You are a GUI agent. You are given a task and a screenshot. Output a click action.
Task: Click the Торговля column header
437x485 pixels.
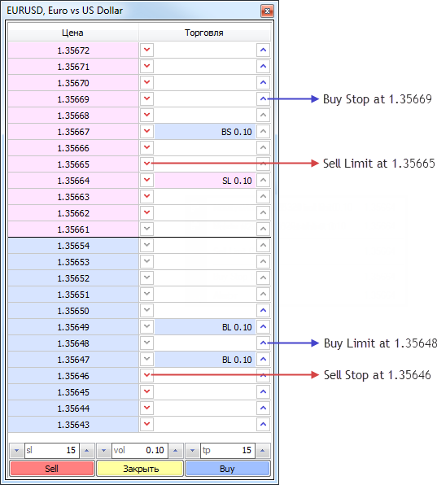pyautogui.click(x=204, y=33)
